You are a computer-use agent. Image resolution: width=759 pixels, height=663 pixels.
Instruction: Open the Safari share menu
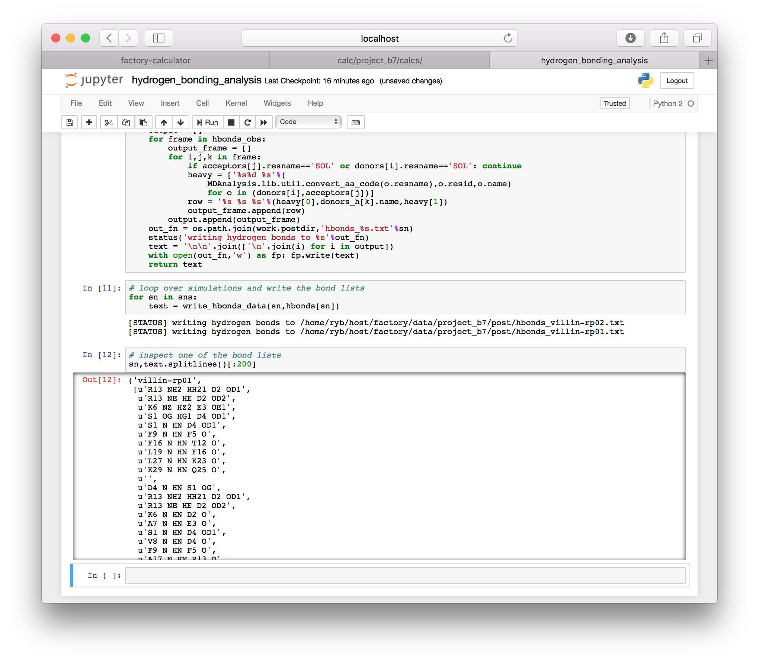pyautogui.click(x=664, y=38)
